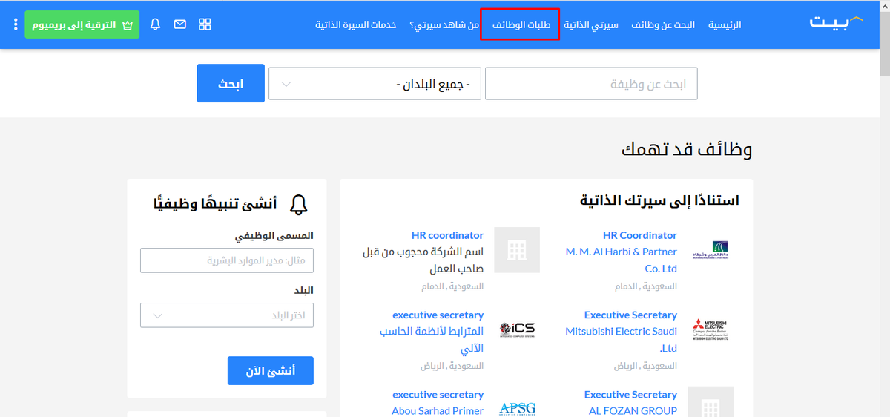This screenshot has height=417, width=890.
Task: Open executive secretary job at Abou Sarhad Primer
Action: [438, 394]
